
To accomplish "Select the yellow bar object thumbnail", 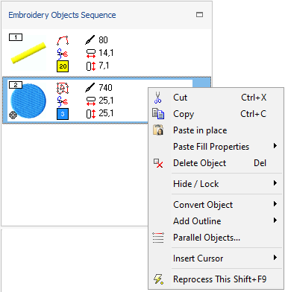I will (28, 53).
